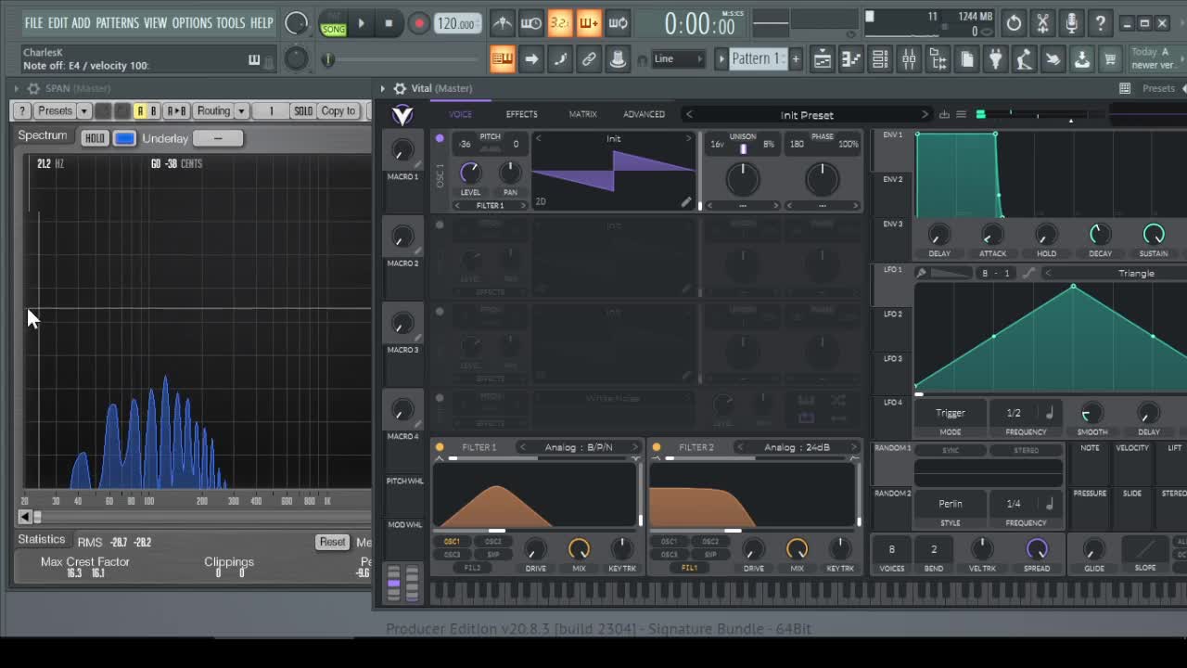Image resolution: width=1187 pixels, height=668 pixels.
Task: Open the Trigger LFO mode selector
Action: click(x=951, y=413)
